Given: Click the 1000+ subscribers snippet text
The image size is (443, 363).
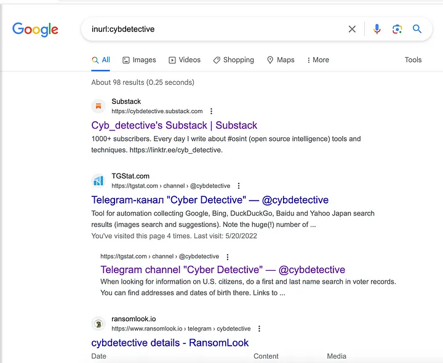Looking at the screenshot, I should tap(226, 145).
